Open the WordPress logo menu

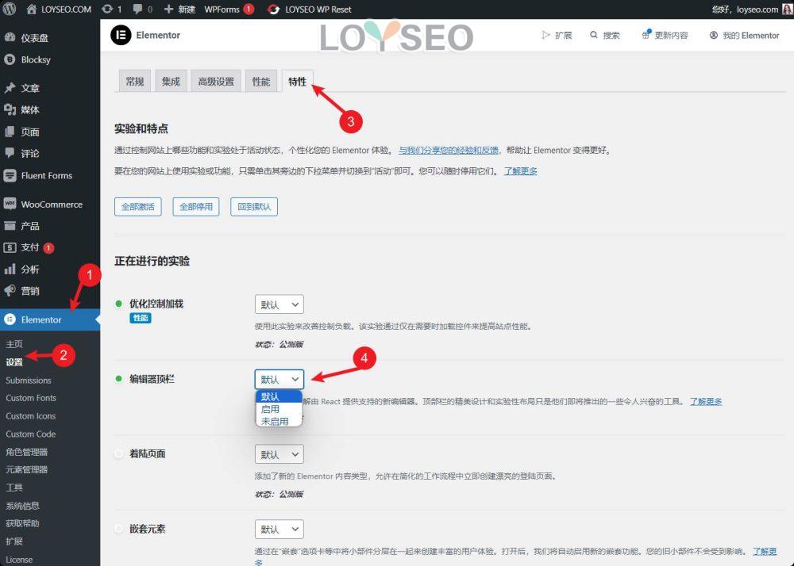point(10,9)
